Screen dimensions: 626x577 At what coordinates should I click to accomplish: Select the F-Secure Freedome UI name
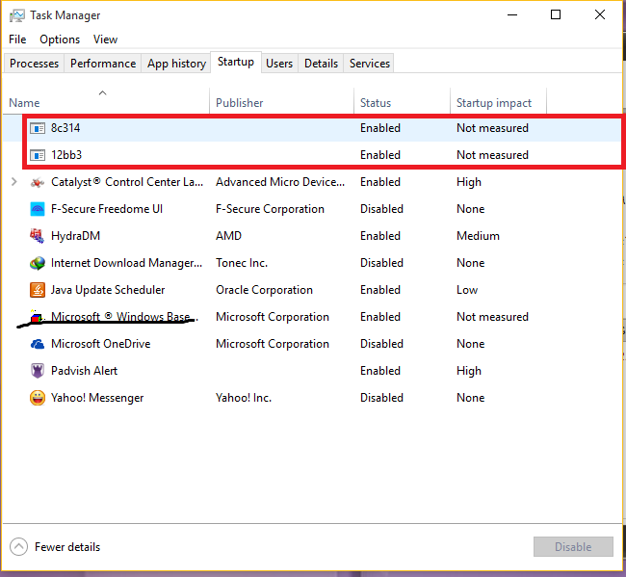point(107,209)
